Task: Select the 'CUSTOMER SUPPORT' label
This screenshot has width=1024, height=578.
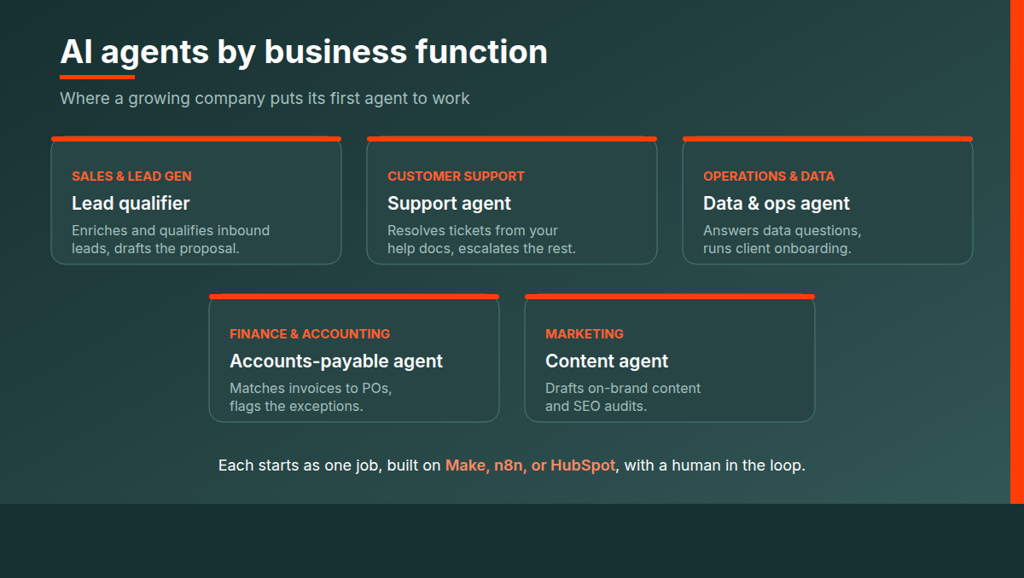Action: [x=456, y=176]
